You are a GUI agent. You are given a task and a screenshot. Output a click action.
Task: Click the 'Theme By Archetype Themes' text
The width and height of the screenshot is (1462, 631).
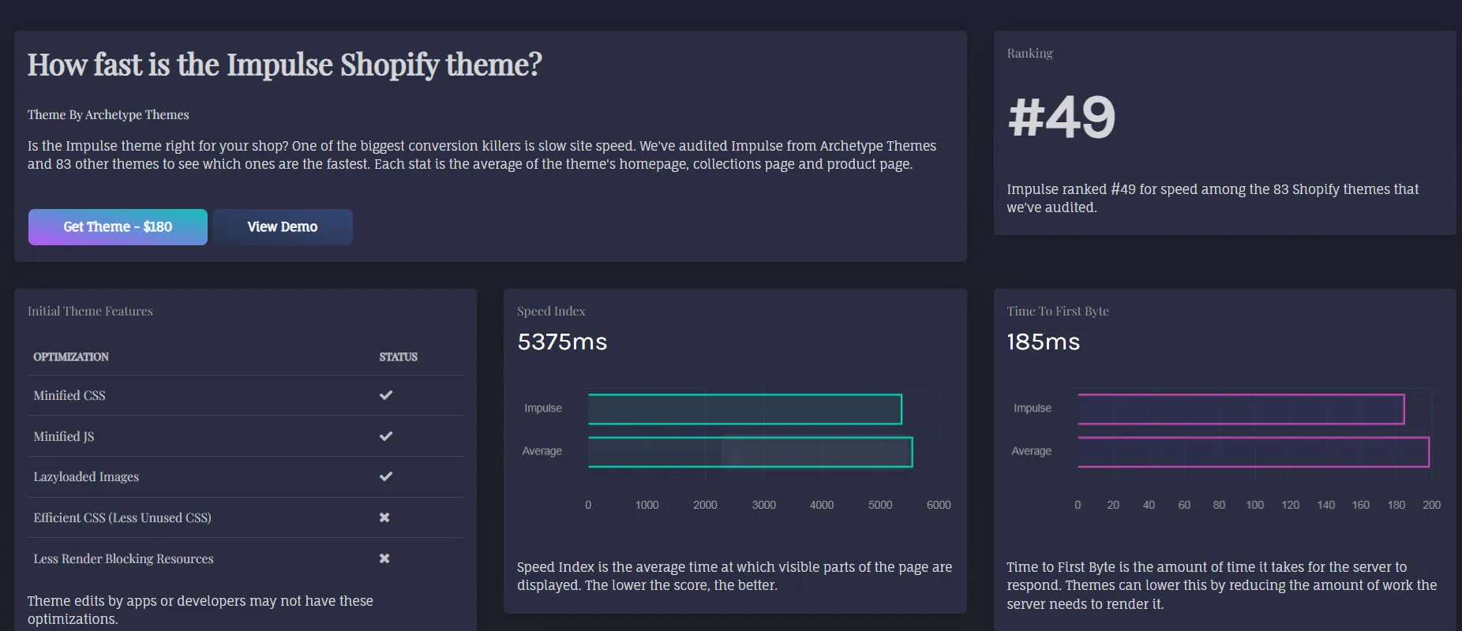[108, 115]
